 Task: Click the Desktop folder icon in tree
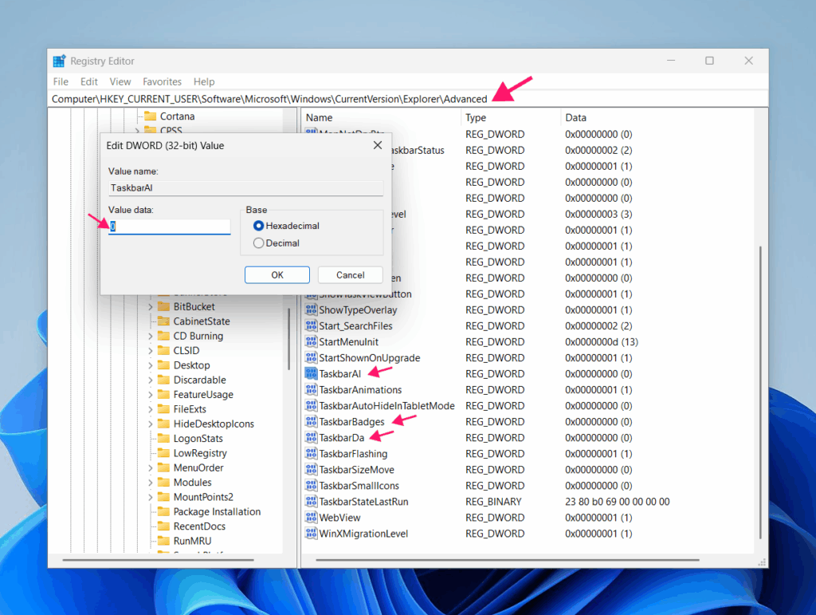click(164, 365)
